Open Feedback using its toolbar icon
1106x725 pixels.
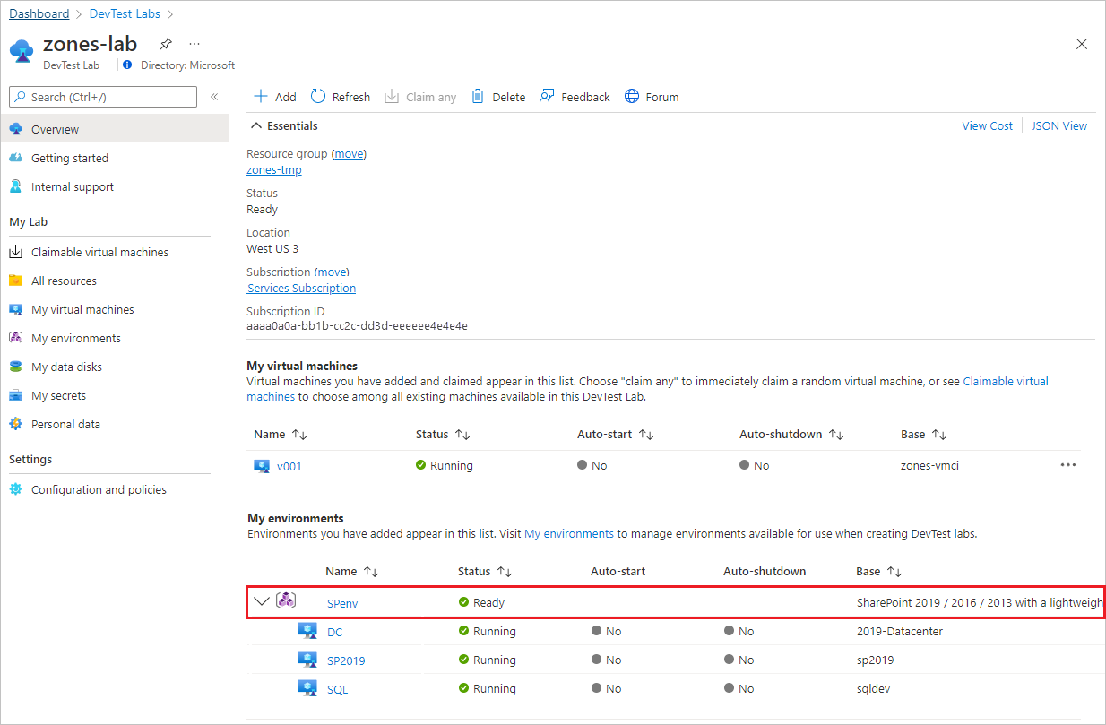pyautogui.click(x=545, y=96)
